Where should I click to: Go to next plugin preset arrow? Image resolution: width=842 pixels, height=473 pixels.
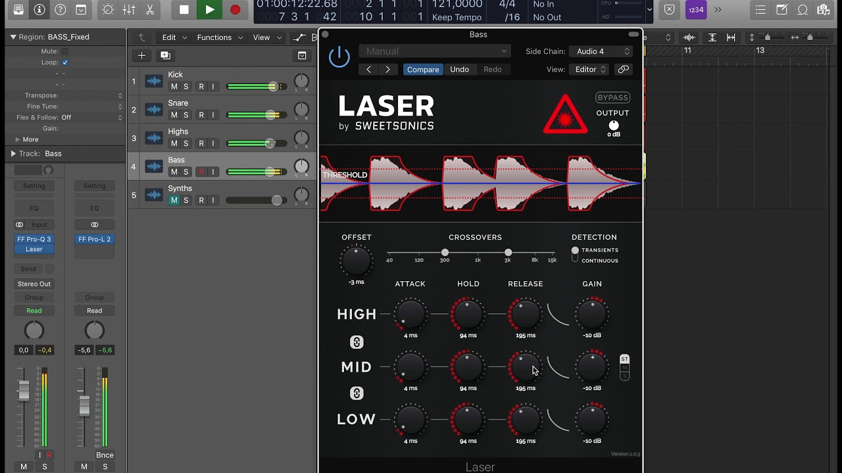click(x=387, y=69)
